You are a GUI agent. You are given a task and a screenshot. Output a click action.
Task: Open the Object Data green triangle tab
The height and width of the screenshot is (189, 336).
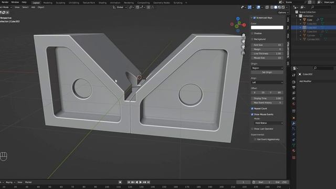coord(294,145)
